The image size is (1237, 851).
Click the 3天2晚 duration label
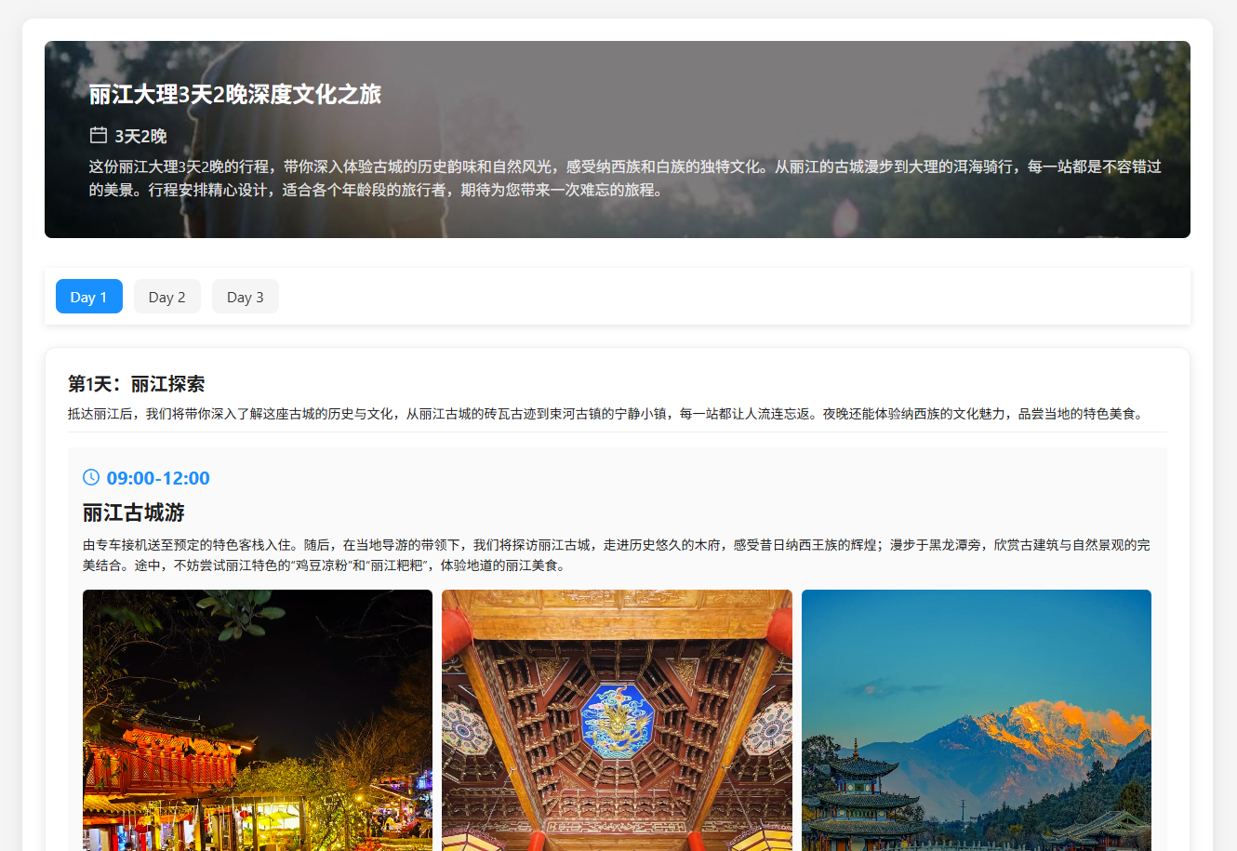click(x=140, y=137)
